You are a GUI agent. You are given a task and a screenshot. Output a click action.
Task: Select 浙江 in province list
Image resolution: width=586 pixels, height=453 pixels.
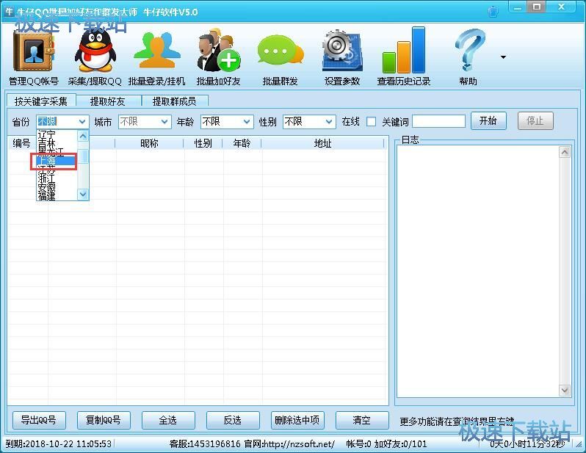pyautogui.click(x=57, y=178)
